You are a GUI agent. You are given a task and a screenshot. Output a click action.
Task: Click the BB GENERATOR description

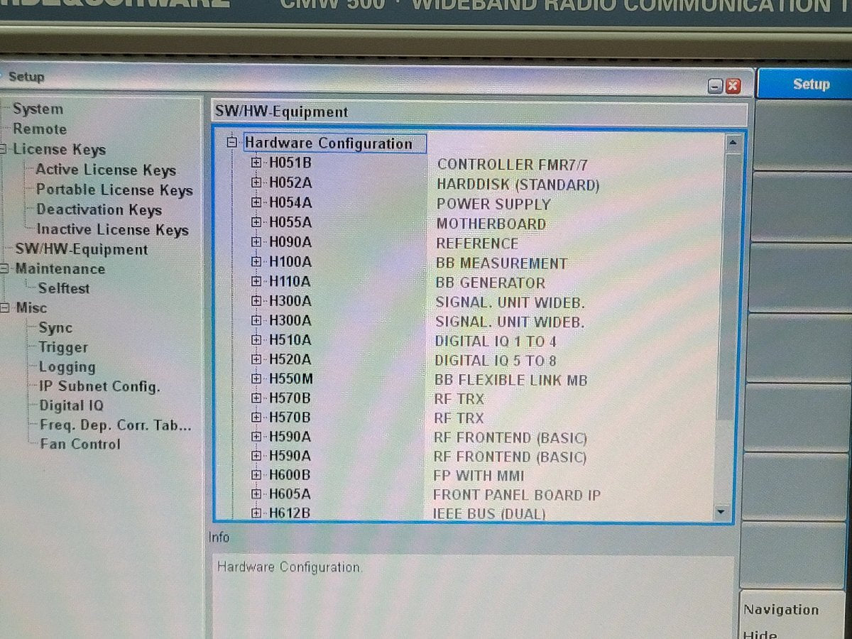(490, 283)
